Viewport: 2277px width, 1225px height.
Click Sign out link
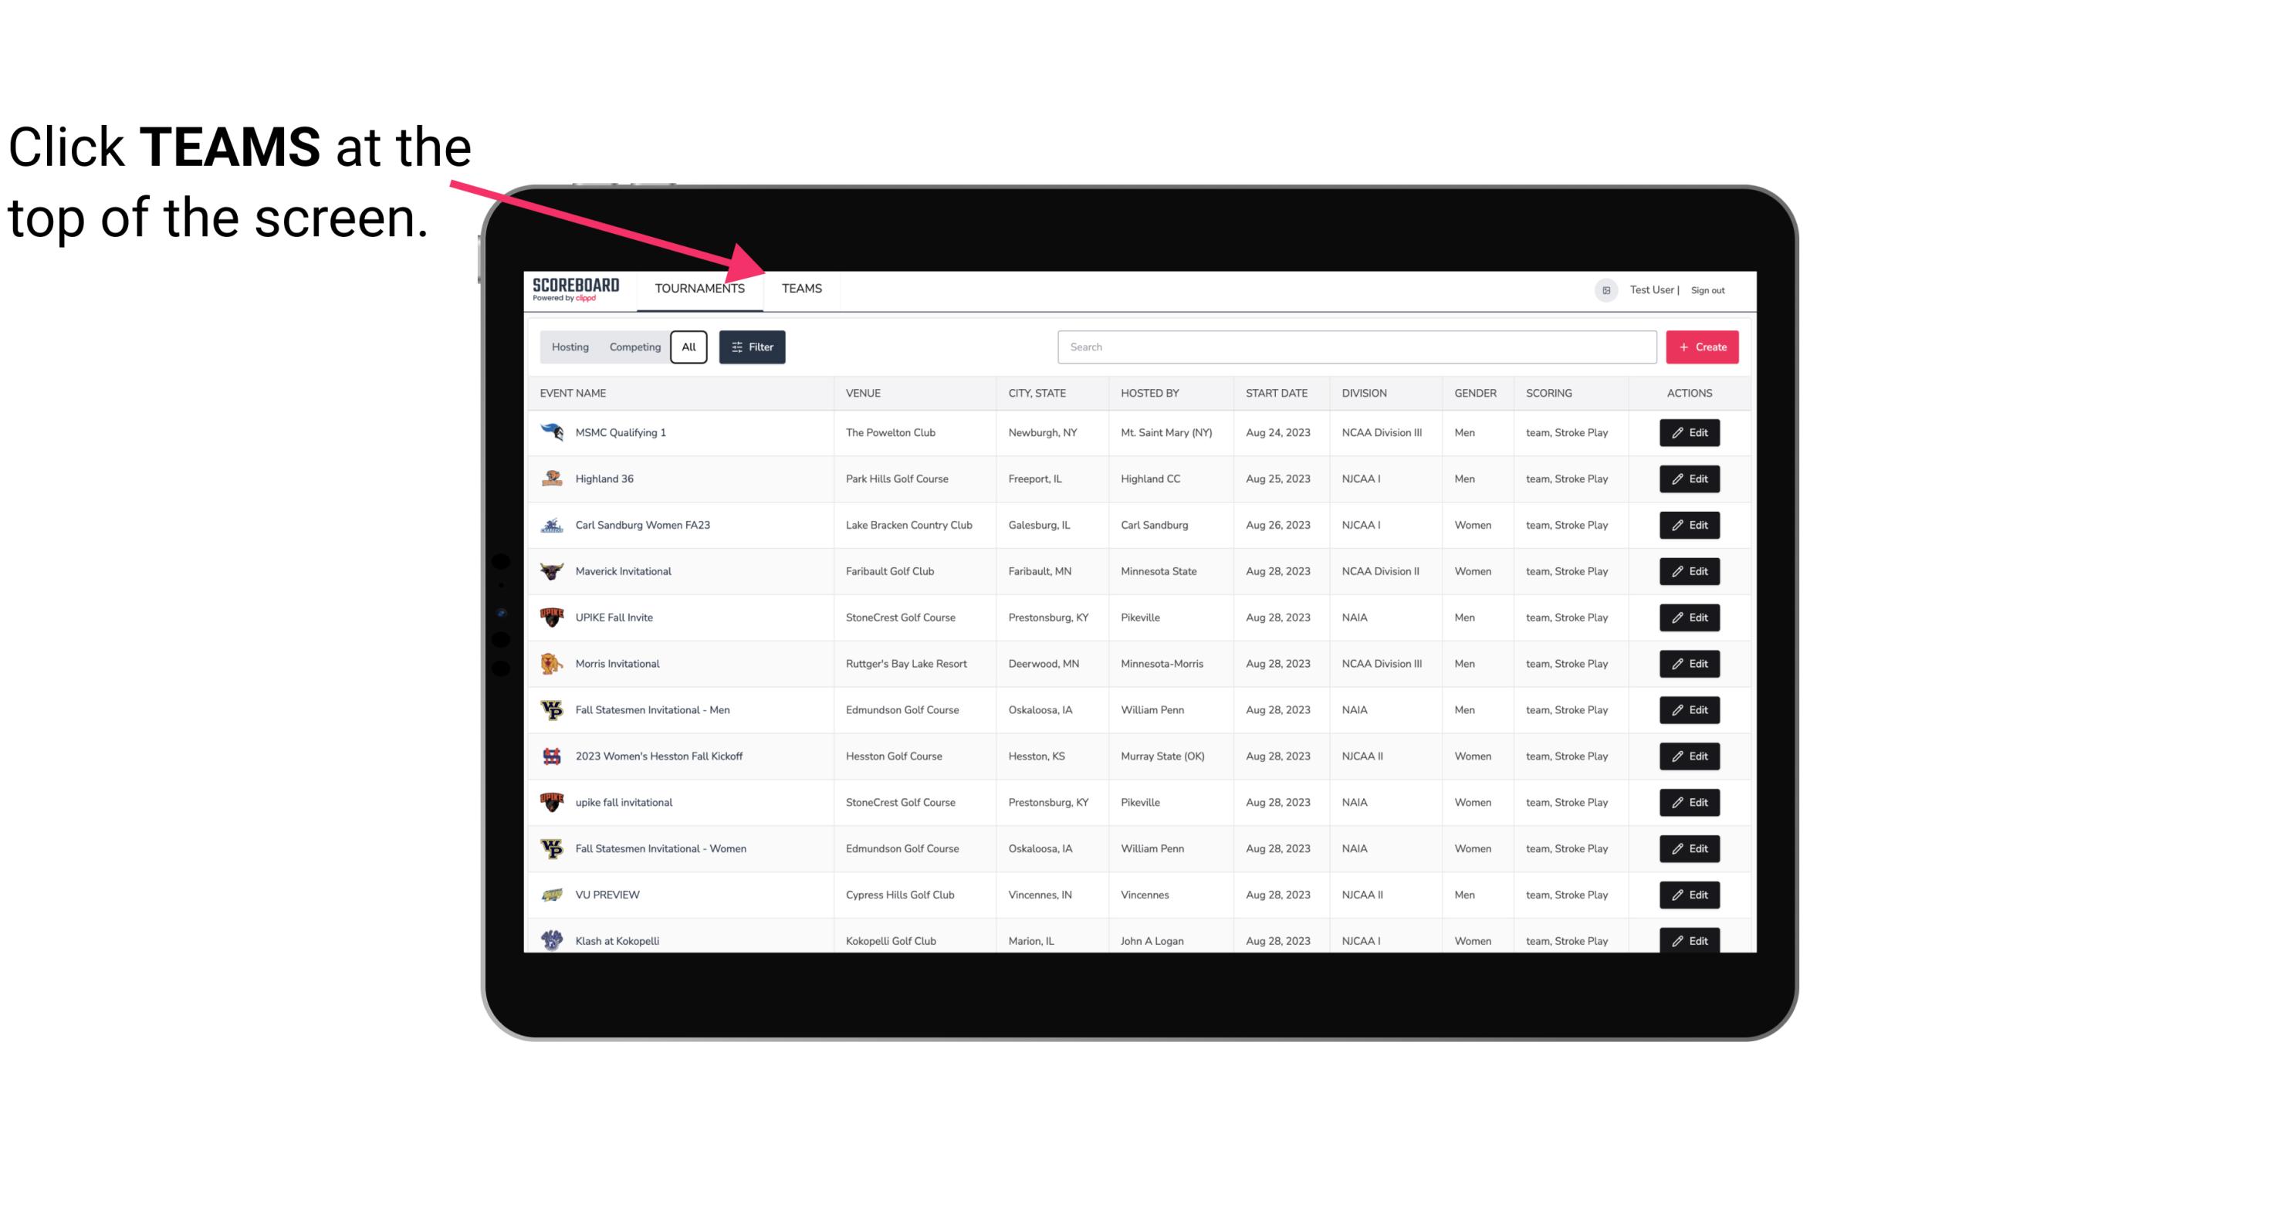point(1707,288)
